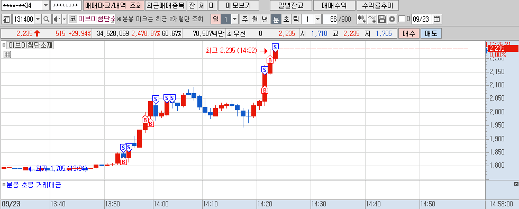Click the 체 button
This screenshot has height=209, width=519.
point(202,5)
